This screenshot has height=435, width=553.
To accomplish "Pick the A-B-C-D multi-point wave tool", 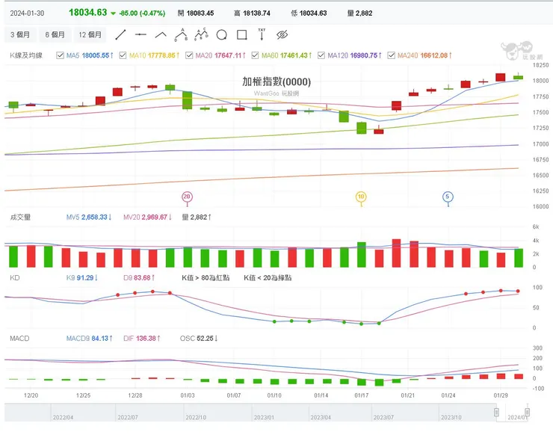I will 201,34.
